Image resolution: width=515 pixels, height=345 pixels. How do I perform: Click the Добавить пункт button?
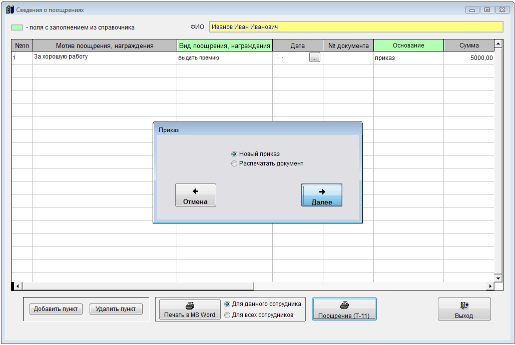[x=56, y=309]
